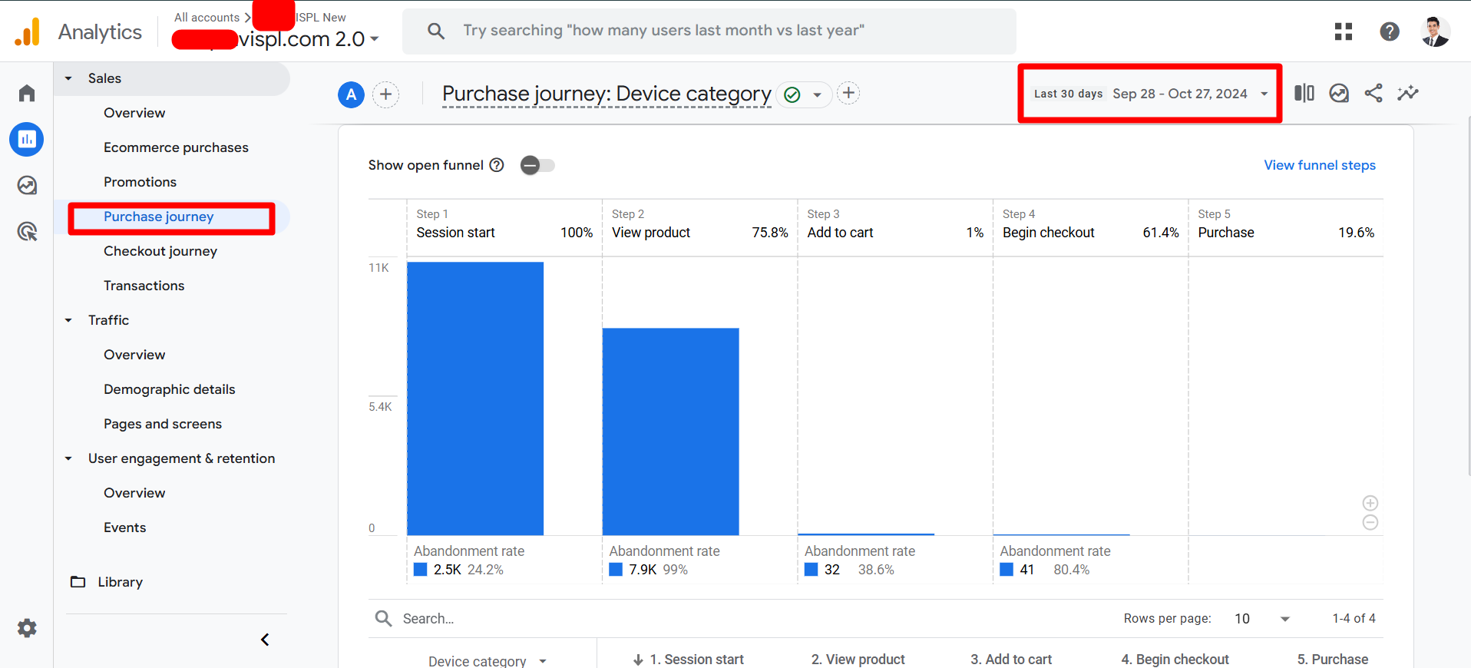Open the Explore icon in left rail
The image size is (1471, 668).
click(27, 185)
